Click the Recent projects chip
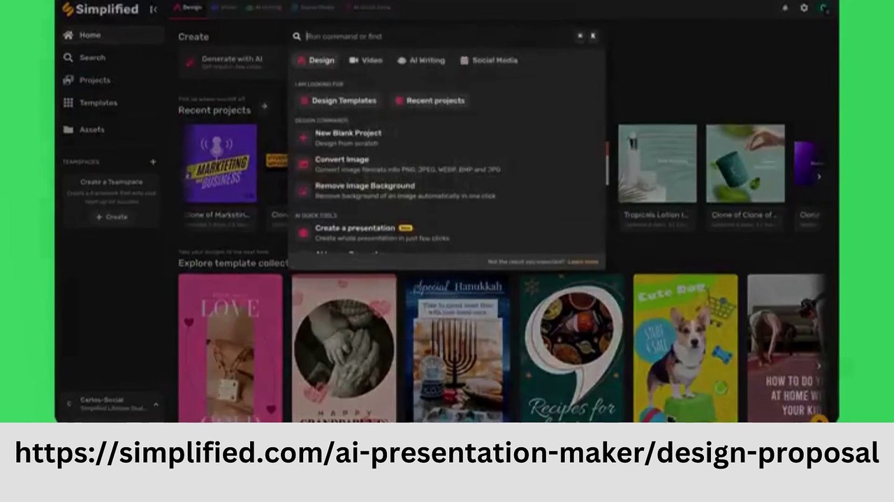The width and height of the screenshot is (894, 502). (x=430, y=100)
